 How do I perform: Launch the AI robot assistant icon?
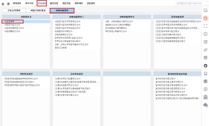point(205,105)
